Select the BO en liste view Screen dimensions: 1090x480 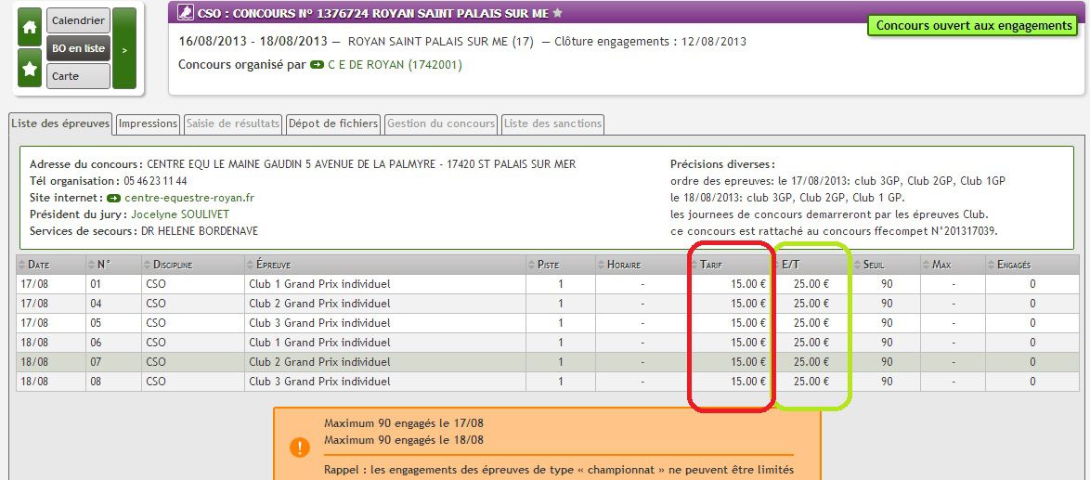tap(78, 48)
